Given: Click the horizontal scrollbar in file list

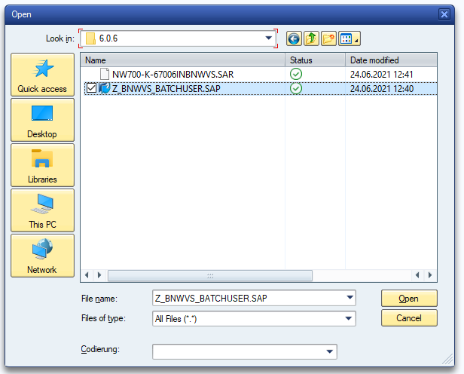Looking at the screenshot, I should 210,276.
